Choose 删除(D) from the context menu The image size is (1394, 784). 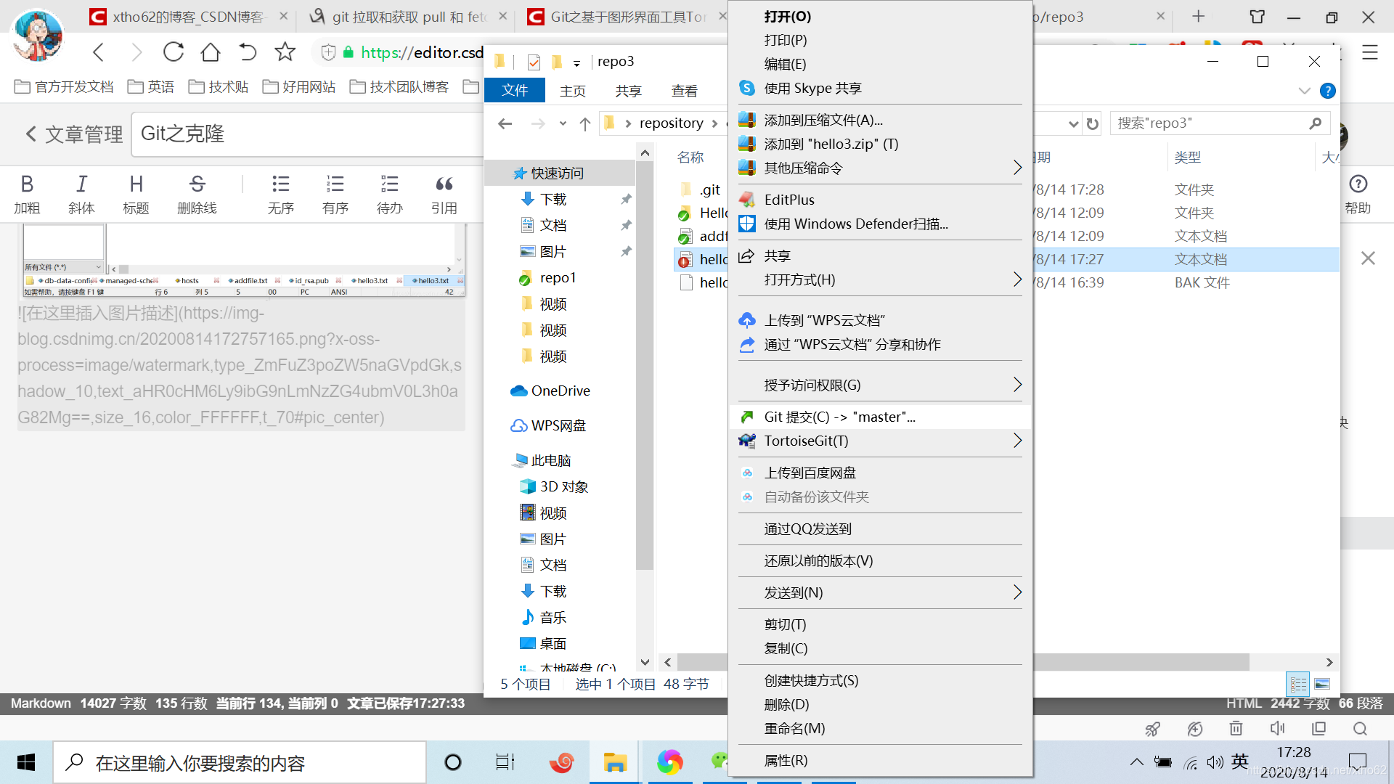(880, 704)
